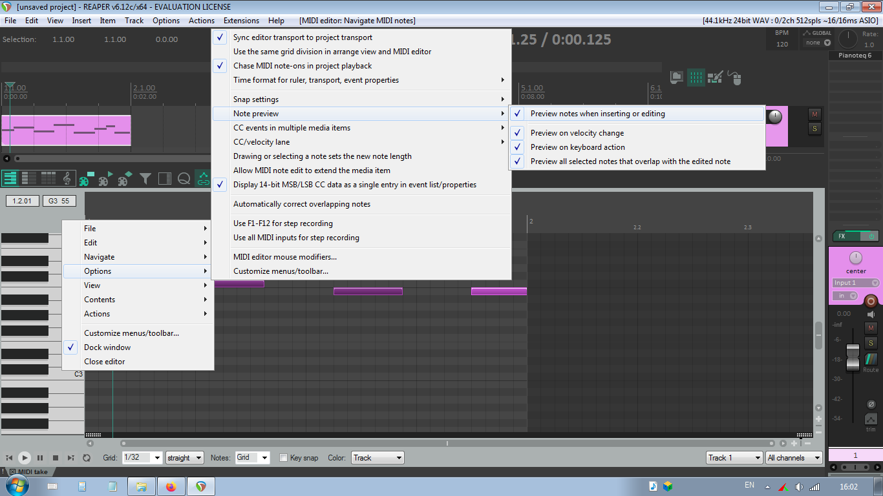Open the Windows Start menu
Screen dimensions: 883x496
(x=17, y=486)
